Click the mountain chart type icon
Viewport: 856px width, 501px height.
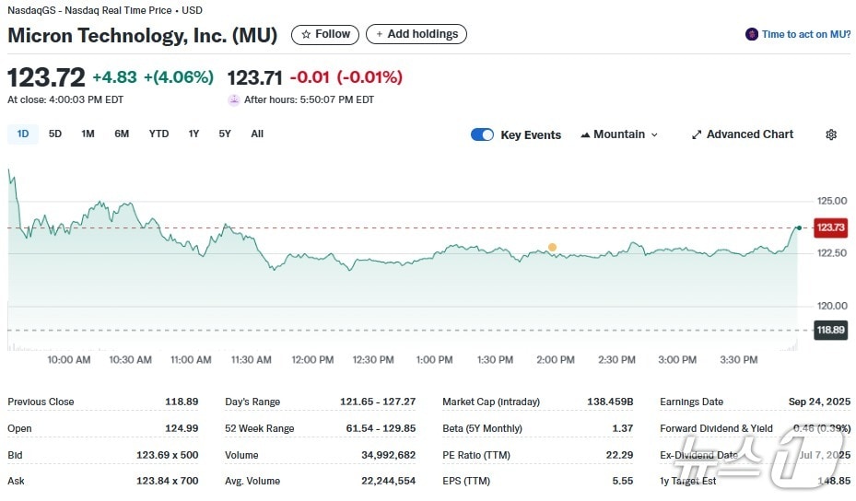[585, 134]
